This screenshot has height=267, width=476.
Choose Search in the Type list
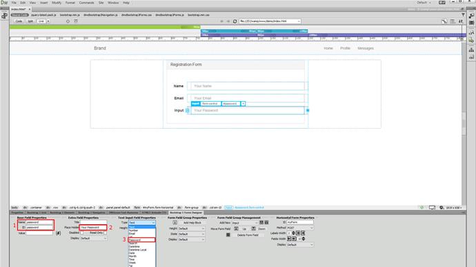coord(142,244)
